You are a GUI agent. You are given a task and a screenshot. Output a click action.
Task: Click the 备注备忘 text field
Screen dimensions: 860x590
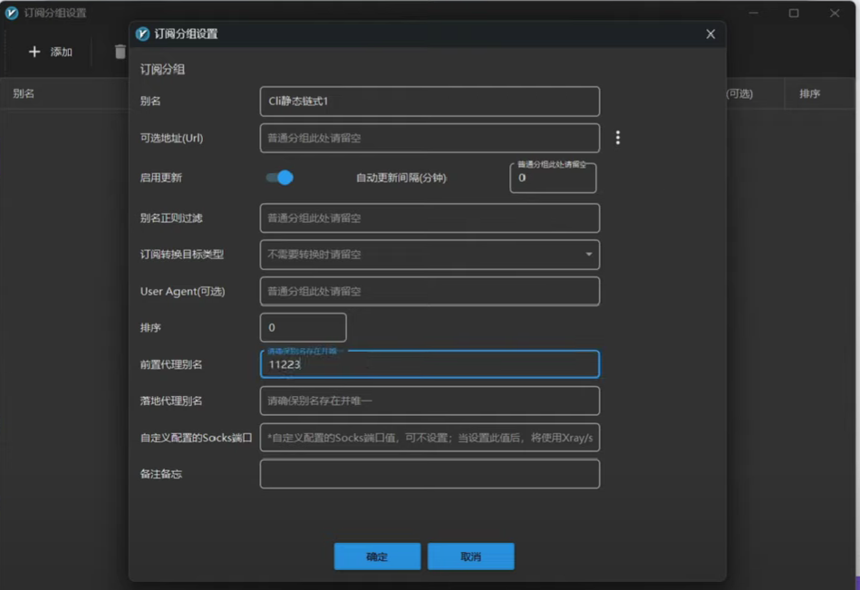click(x=430, y=474)
